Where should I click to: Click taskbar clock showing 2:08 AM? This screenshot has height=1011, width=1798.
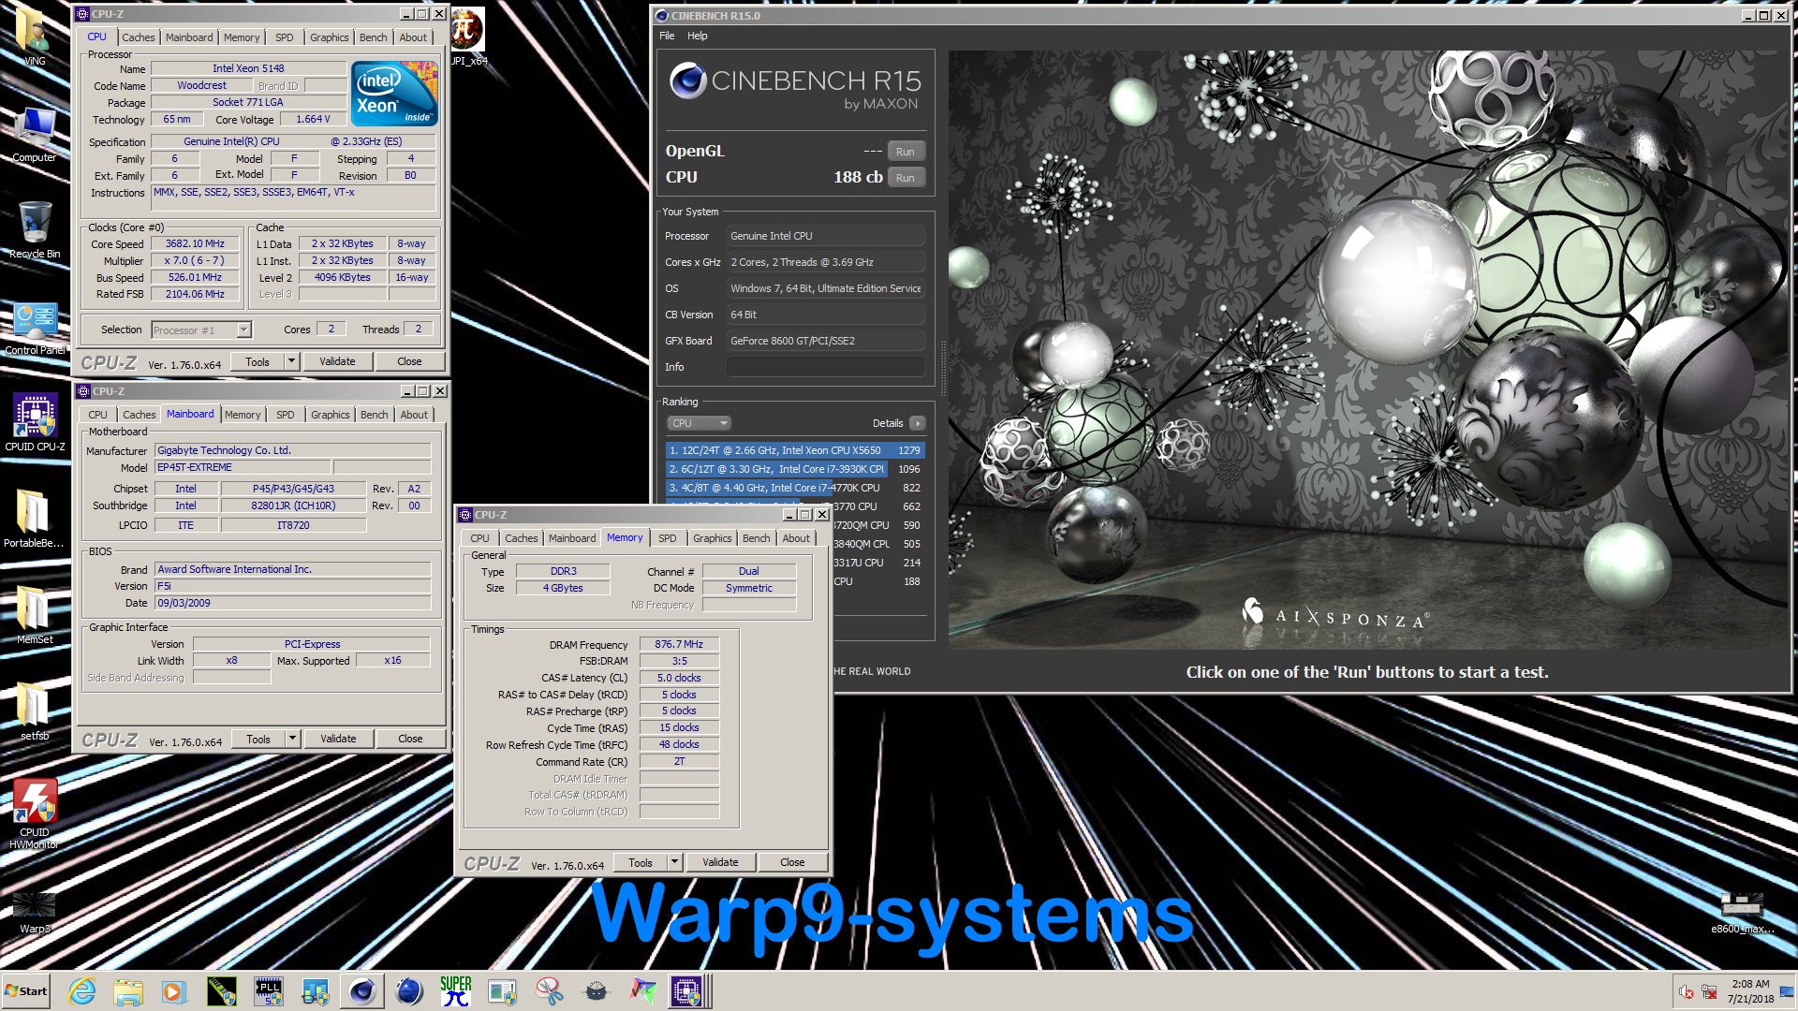pyautogui.click(x=1750, y=991)
